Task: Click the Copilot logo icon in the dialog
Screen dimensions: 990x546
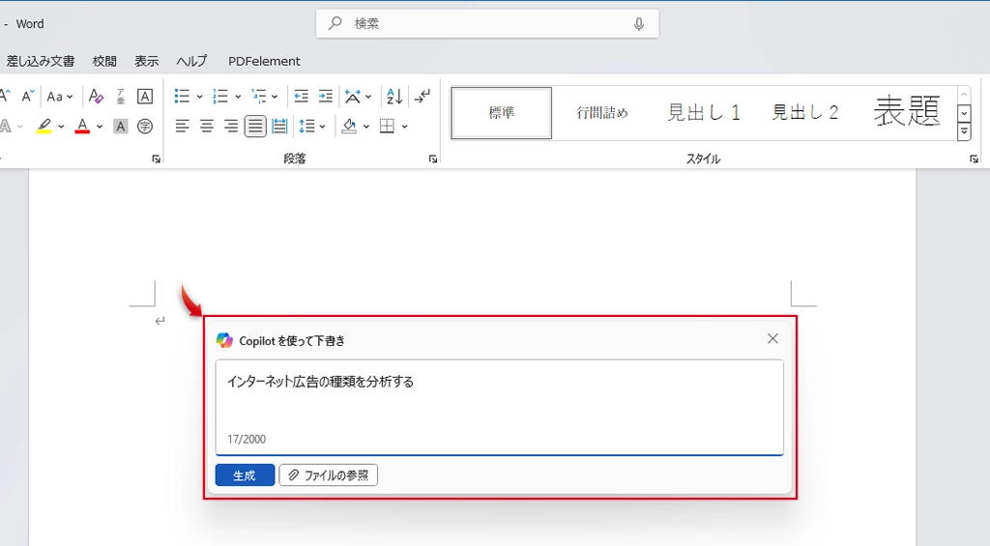Action: pos(224,340)
